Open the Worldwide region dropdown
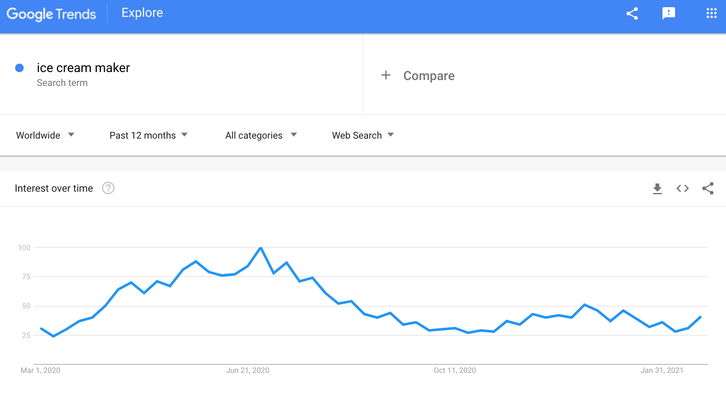Viewport: 726px width, 399px height. (45, 135)
